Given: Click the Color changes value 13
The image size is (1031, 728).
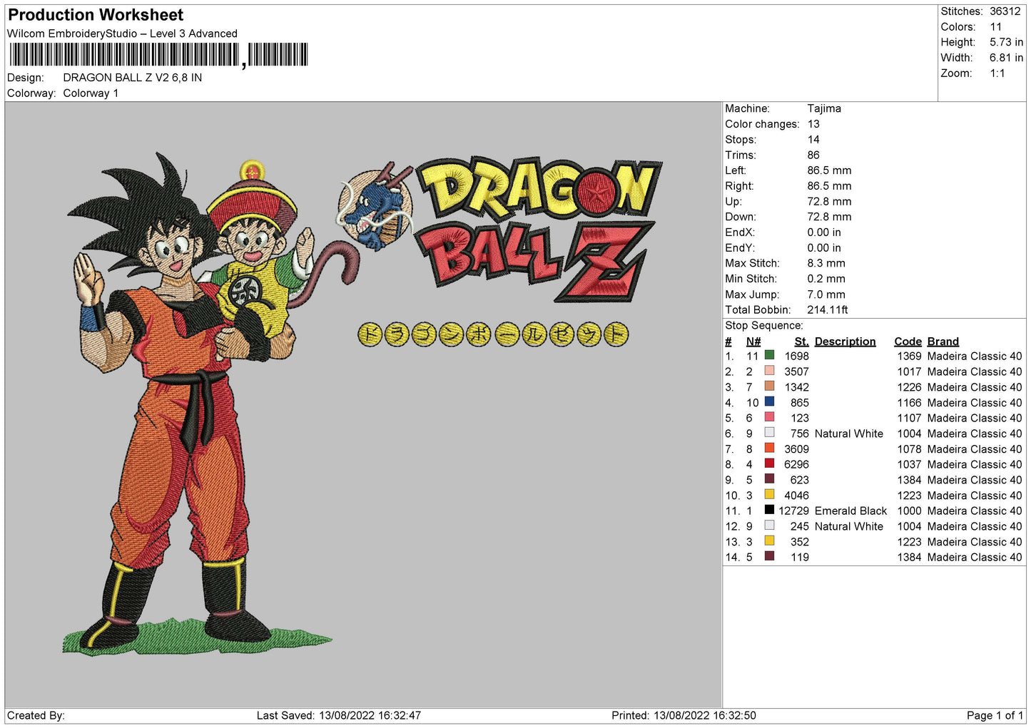Looking at the screenshot, I should point(813,124).
